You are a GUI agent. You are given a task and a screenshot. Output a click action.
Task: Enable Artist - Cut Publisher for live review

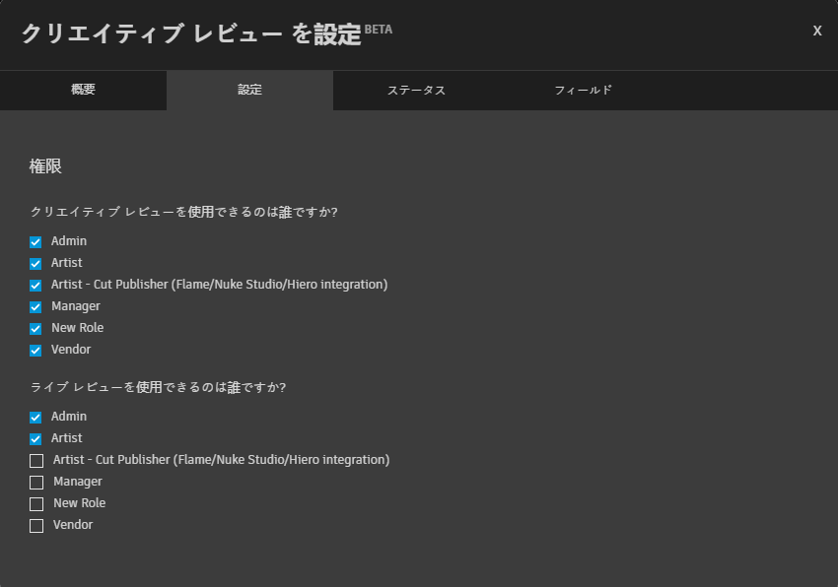36,459
